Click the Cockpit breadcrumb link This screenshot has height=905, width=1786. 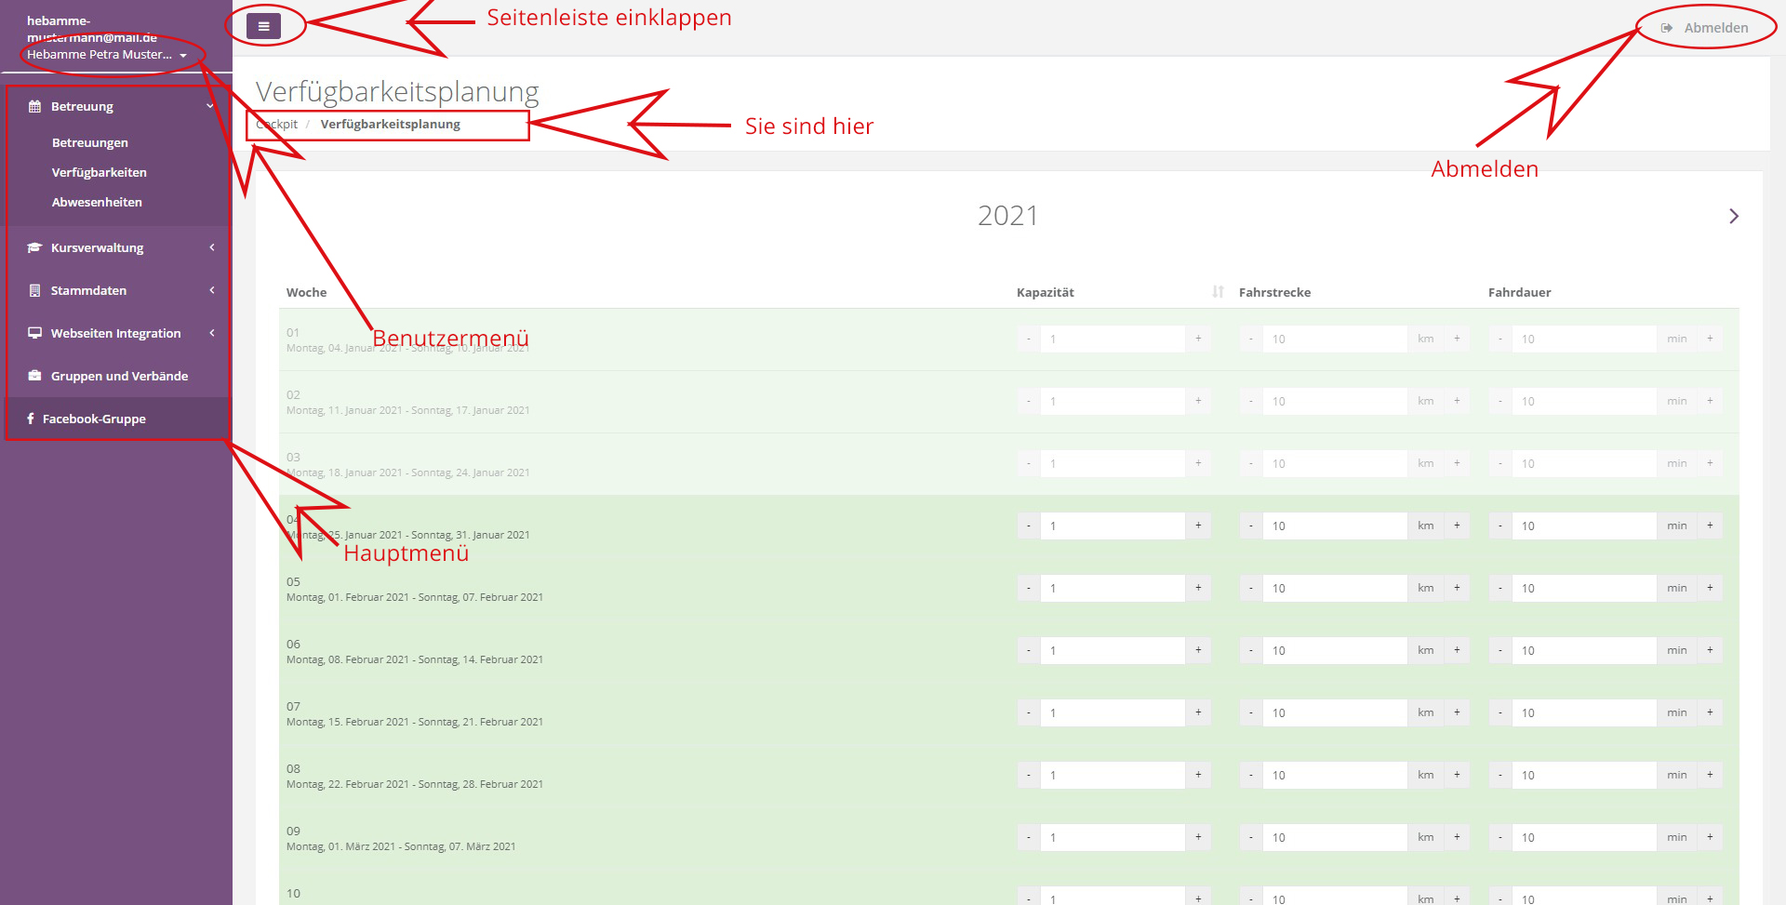tap(277, 125)
